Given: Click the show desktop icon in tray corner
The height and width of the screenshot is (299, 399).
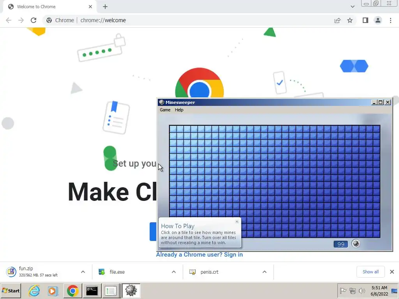Looking at the screenshot, I should (395, 290).
